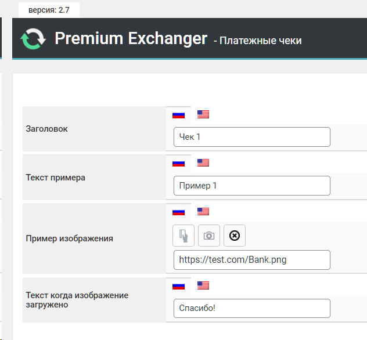Click the hand-select image file icon
Viewport: 367px width, 340px height.
(x=183, y=236)
